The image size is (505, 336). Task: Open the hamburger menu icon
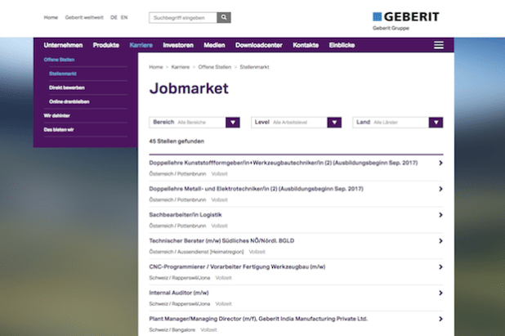[439, 45]
